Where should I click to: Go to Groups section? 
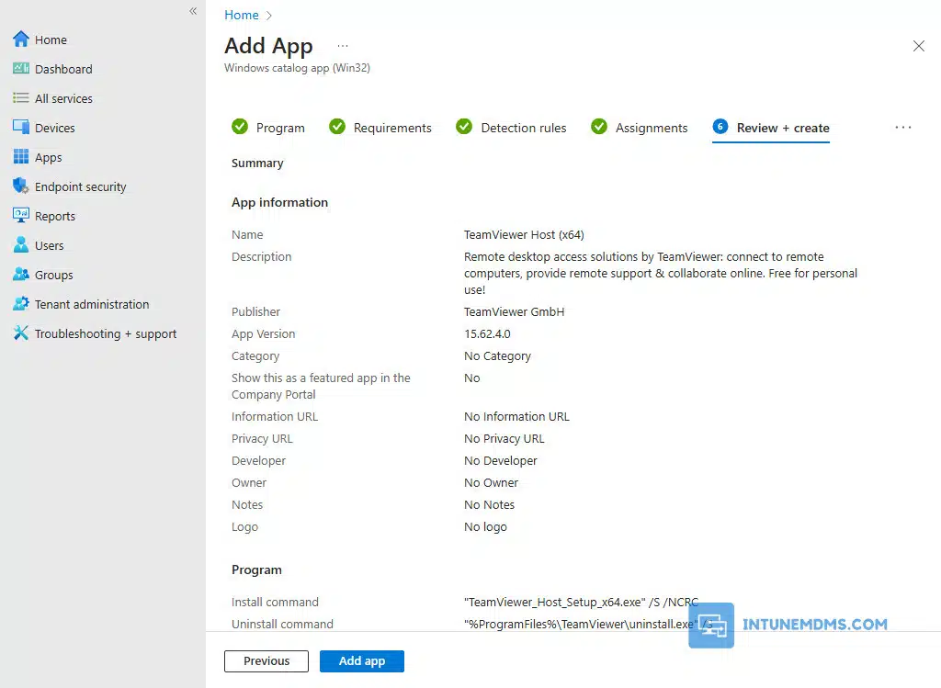tap(53, 275)
